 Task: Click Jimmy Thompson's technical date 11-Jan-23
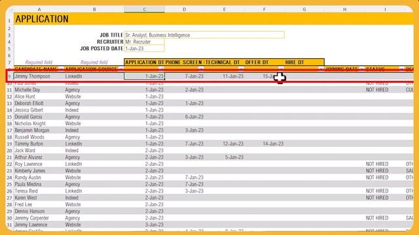coord(233,76)
